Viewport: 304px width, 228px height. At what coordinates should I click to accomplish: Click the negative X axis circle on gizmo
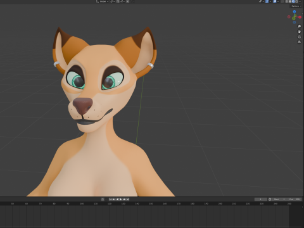(289, 16)
